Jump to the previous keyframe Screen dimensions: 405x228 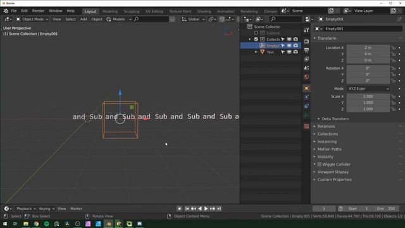[193, 208]
